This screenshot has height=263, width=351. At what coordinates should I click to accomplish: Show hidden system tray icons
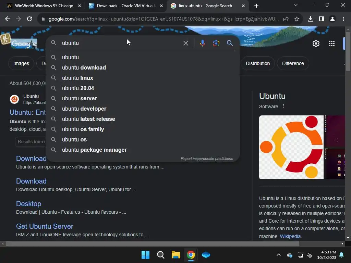[x=279, y=255]
